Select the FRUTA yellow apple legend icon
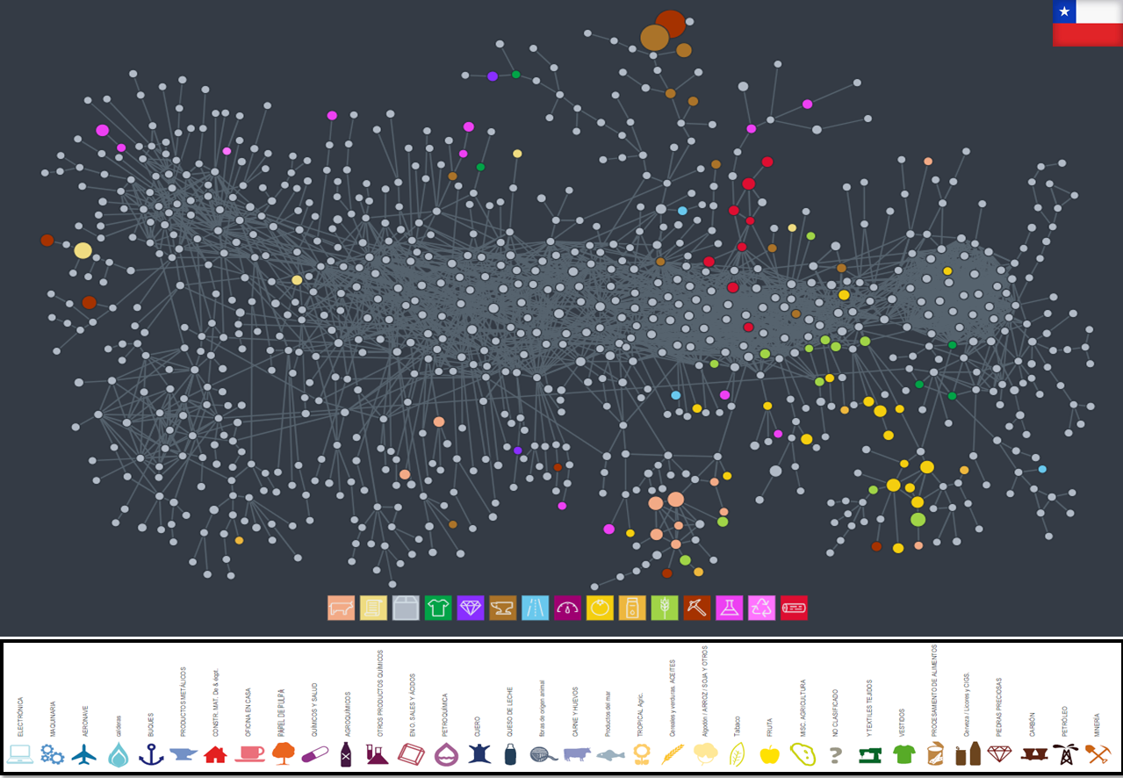This screenshot has width=1123, height=778. 769,754
